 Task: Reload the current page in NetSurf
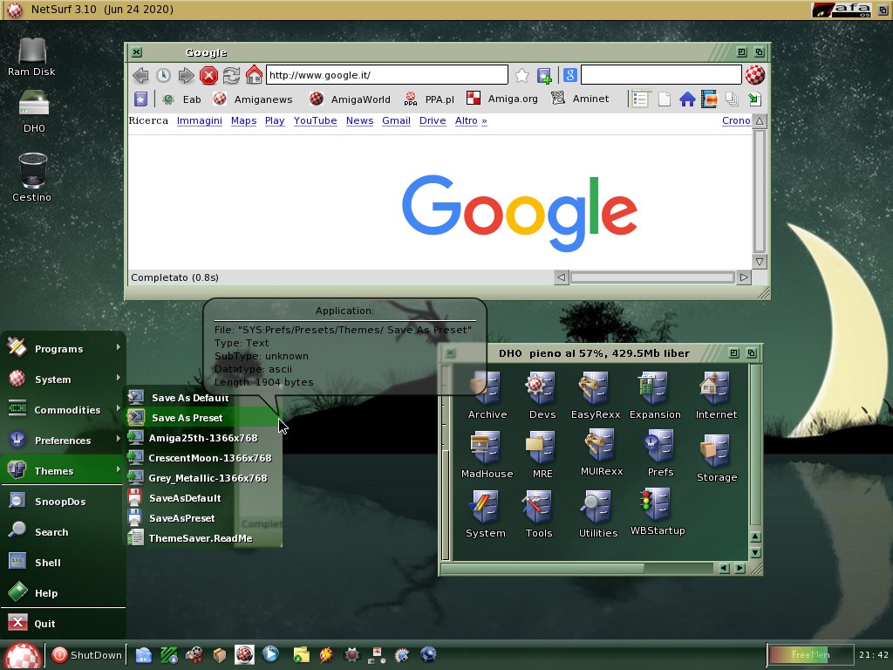coord(231,76)
